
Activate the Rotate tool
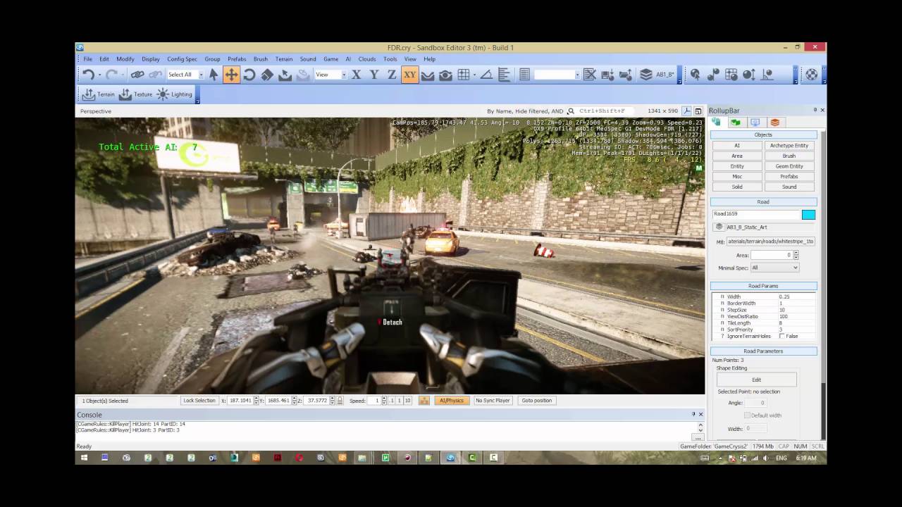(x=249, y=75)
